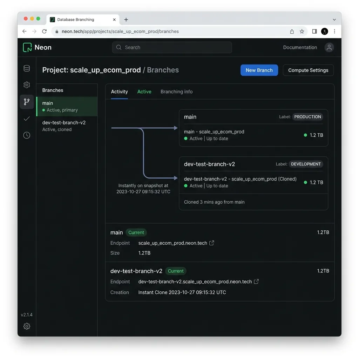Click the New Branch button

tap(259, 70)
